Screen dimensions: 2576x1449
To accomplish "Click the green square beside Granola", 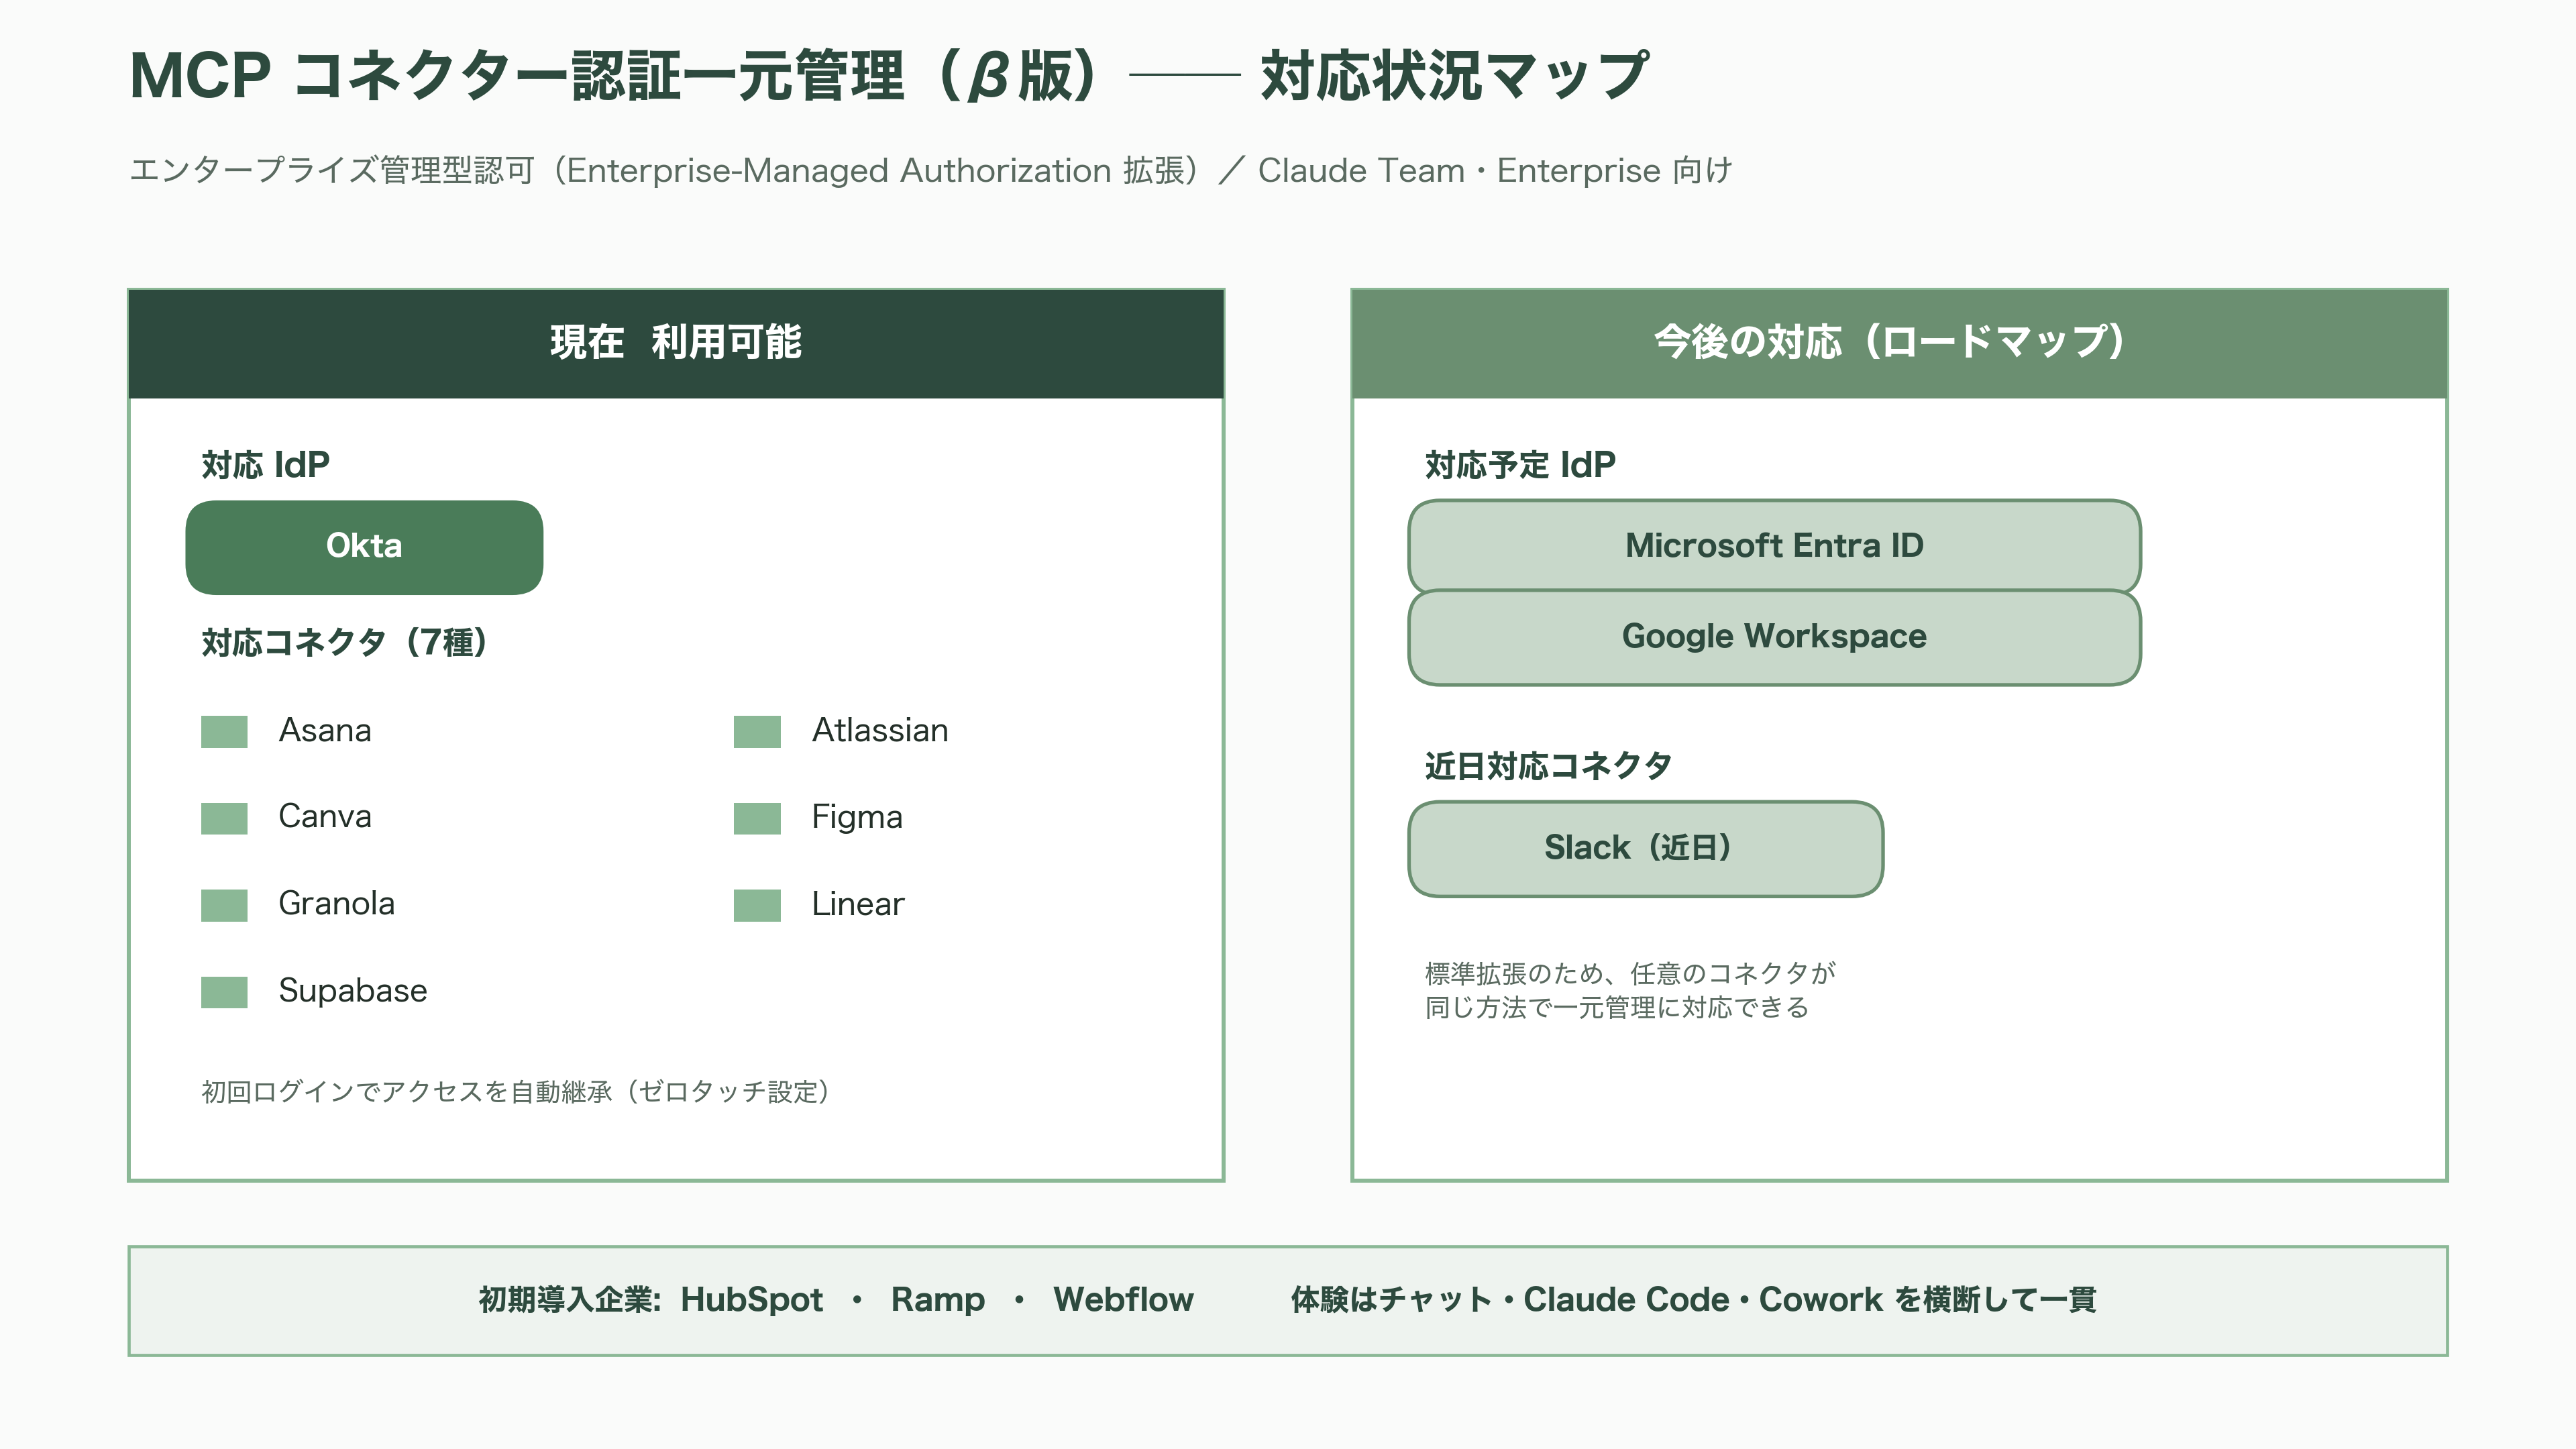I will [224, 905].
